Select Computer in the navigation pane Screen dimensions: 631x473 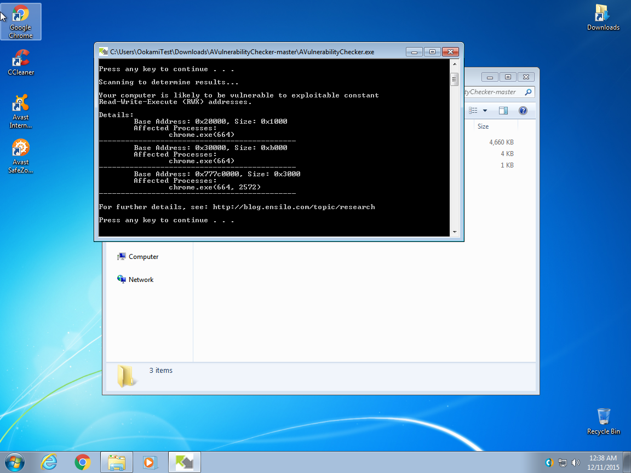coord(144,257)
